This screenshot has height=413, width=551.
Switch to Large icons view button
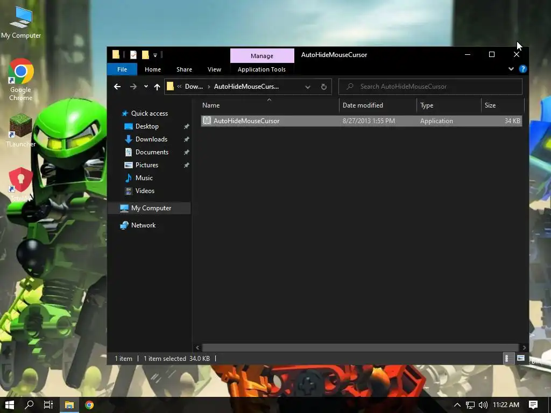(x=521, y=358)
